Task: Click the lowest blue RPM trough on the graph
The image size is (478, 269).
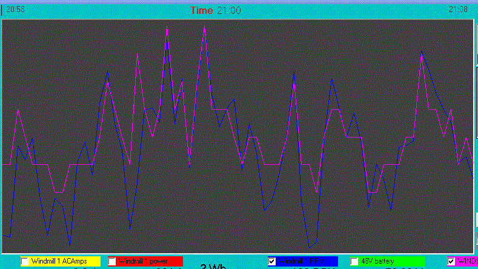Action: [x=310, y=247]
